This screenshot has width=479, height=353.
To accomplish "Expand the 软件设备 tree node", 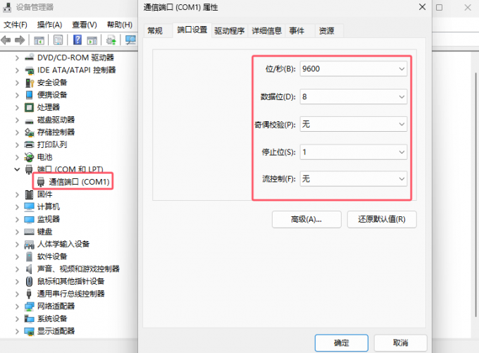I will point(17,256).
